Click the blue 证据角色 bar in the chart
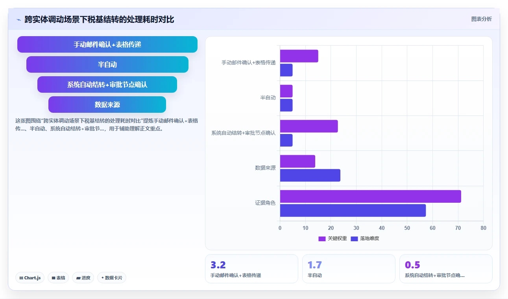 tap(353, 211)
